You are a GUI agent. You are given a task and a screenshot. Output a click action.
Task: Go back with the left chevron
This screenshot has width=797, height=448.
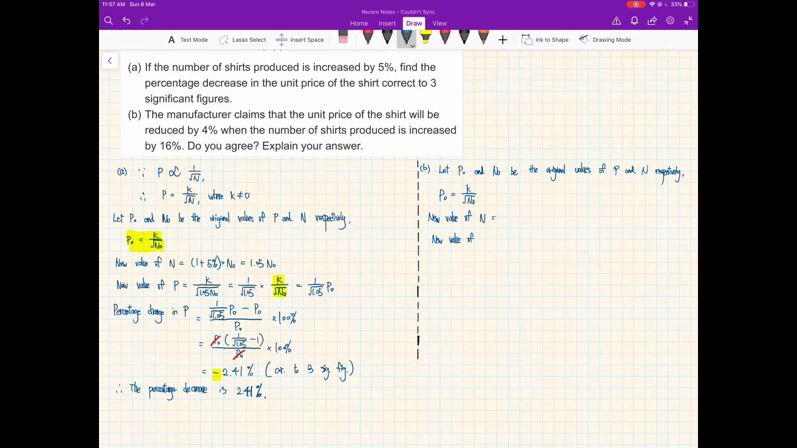(110, 60)
